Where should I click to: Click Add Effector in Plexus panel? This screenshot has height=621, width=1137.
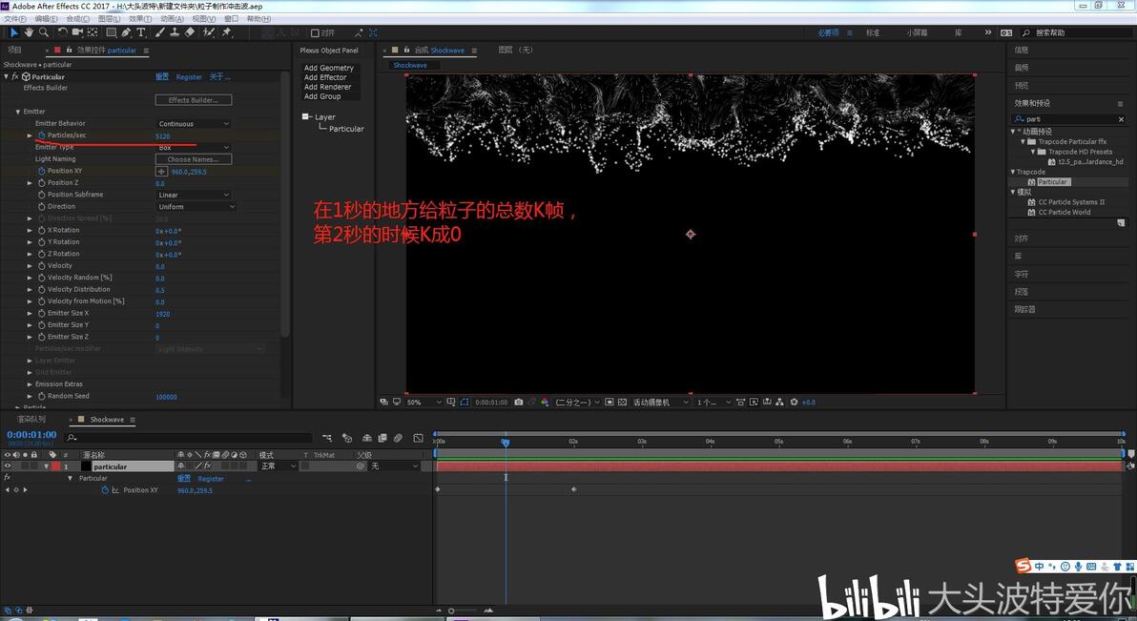325,77
